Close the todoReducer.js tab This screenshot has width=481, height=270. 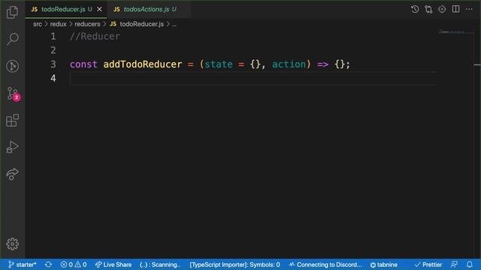click(x=99, y=10)
